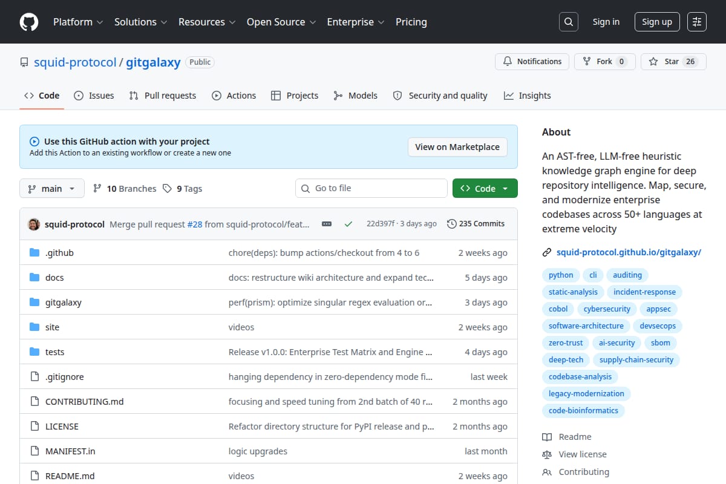Open pull request #28 link

[x=195, y=224]
